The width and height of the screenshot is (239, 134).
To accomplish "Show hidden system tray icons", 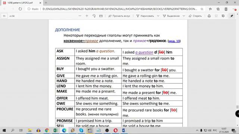I will tap(197, 130).
